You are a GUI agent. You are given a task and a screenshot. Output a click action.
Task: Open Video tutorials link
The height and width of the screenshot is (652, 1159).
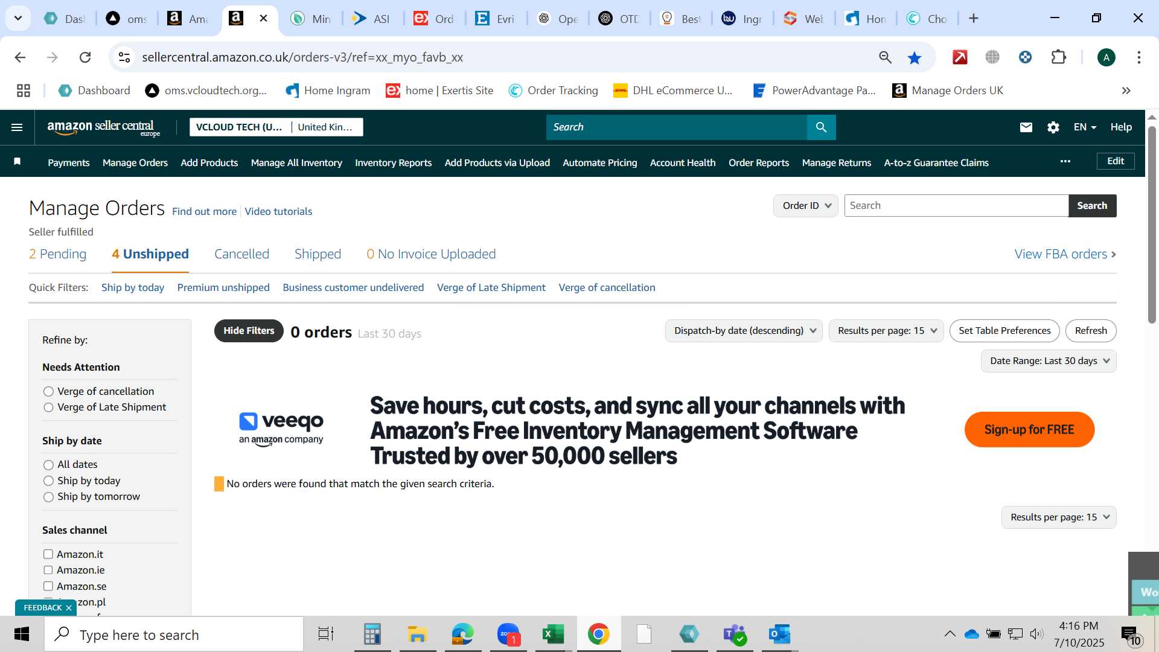pyautogui.click(x=278, y=212)
